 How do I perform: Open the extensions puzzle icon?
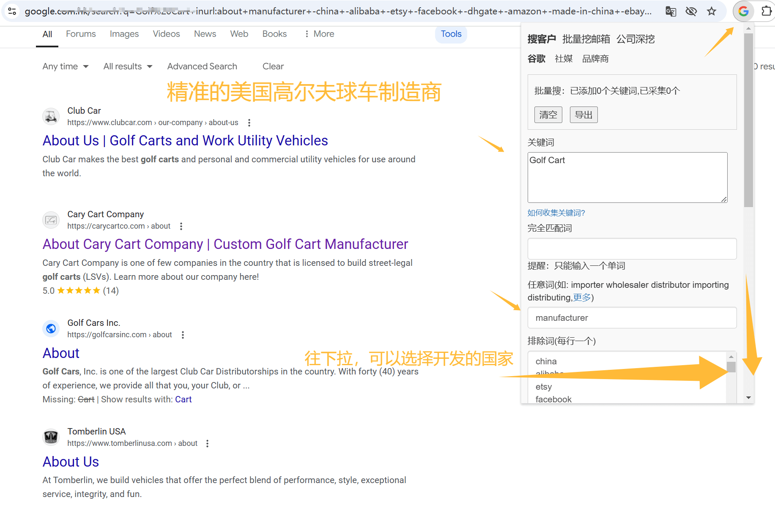click(767, 11)
